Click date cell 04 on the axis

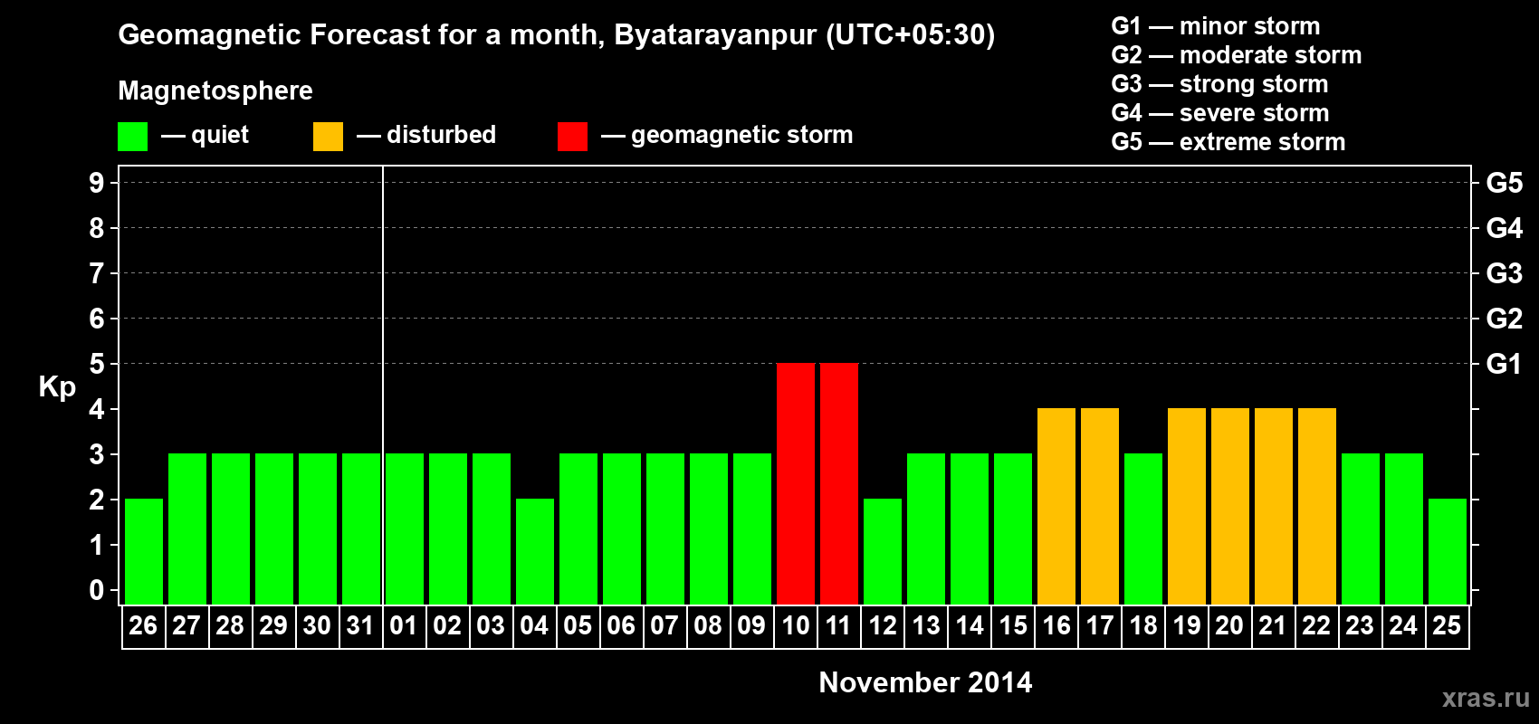click(x=534, y=626)
